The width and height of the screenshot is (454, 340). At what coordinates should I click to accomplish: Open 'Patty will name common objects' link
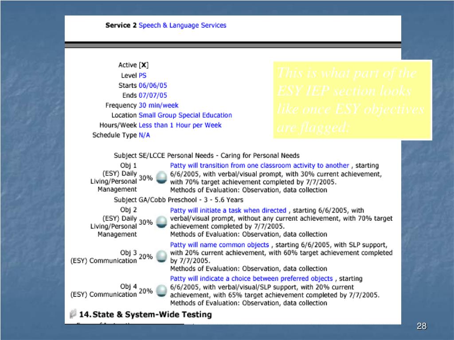point(219,244)
